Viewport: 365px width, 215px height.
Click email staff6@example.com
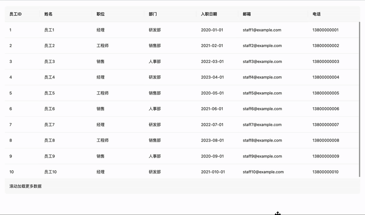(262, 109)
